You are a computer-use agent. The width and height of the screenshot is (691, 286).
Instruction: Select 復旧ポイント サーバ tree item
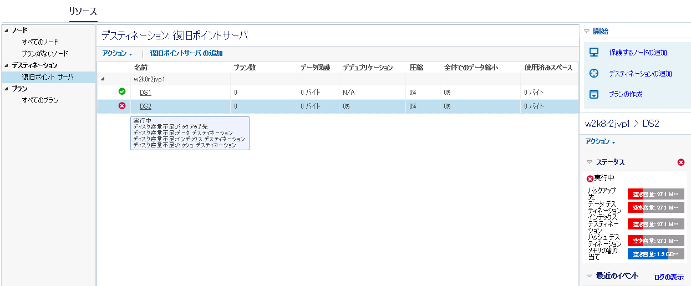coord(47,77)
